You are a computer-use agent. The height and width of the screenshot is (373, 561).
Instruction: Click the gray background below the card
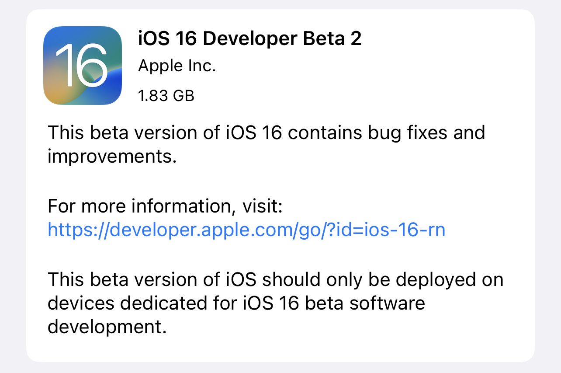pos(280,368)
